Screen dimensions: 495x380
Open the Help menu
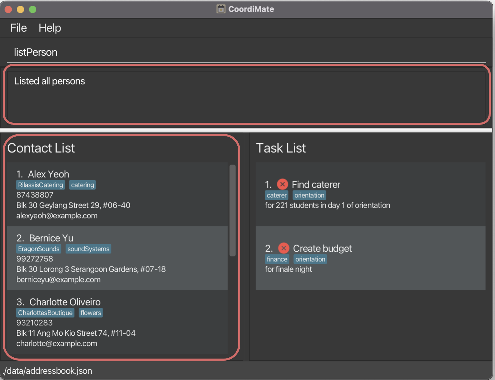point(50,28)
